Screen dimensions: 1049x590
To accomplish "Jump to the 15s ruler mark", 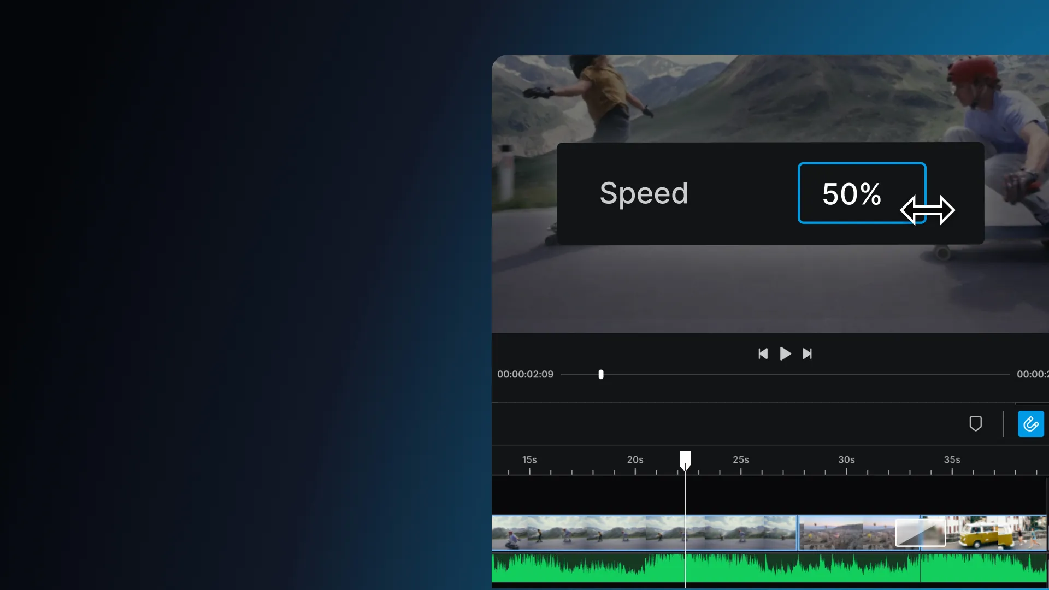I will [x=529, y=470].
